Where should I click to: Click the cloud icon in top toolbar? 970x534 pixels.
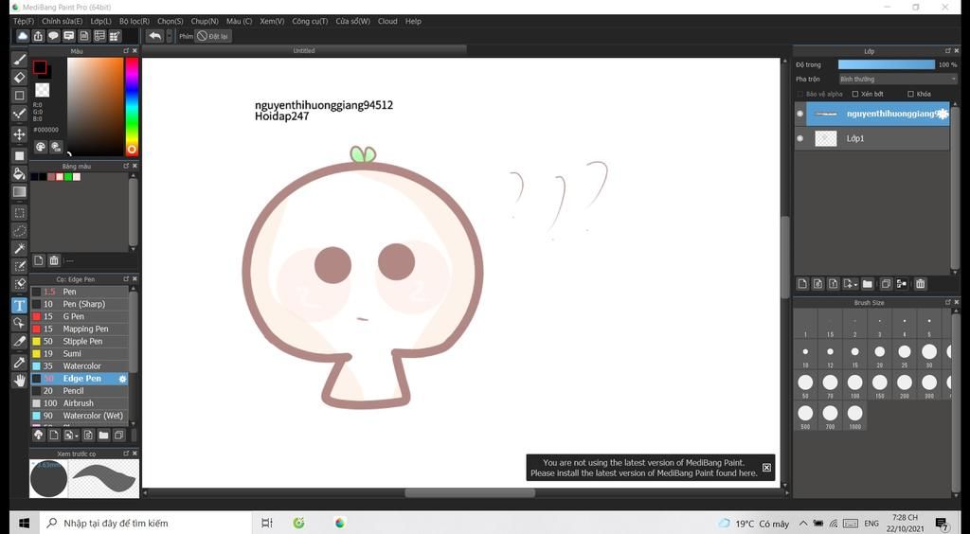[x=23, y=36]
